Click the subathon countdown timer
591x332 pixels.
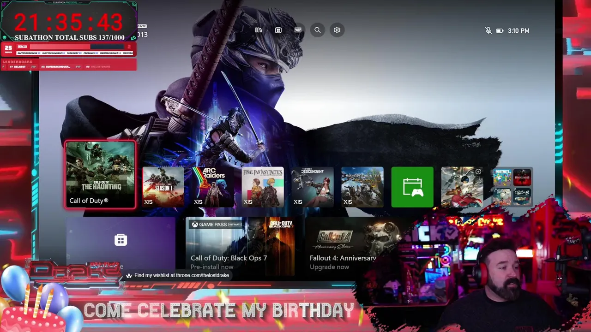tap(69, 22)
